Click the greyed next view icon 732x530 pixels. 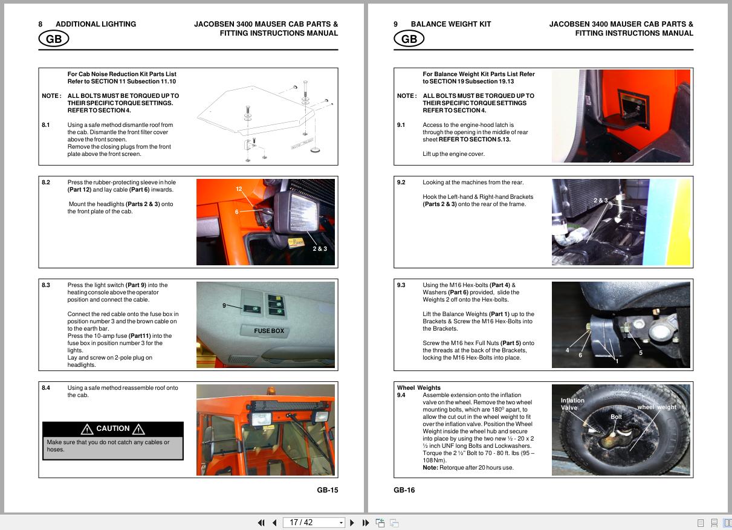click(394, 523)
